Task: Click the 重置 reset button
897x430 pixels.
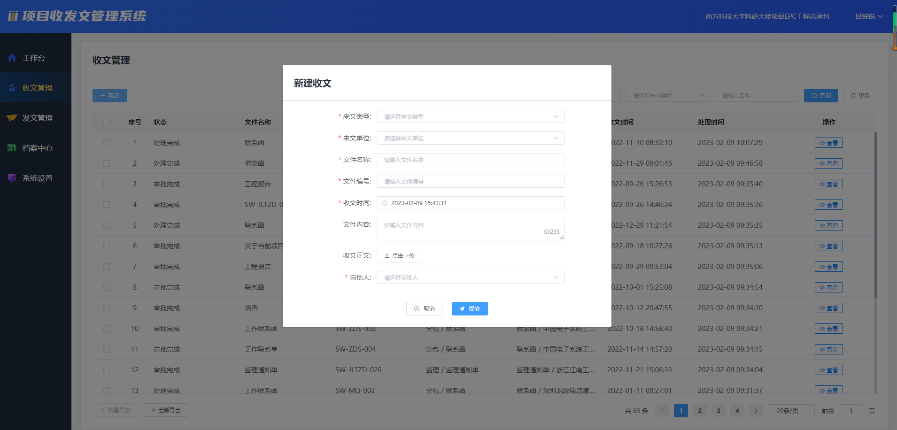Action: coord(860,95)
